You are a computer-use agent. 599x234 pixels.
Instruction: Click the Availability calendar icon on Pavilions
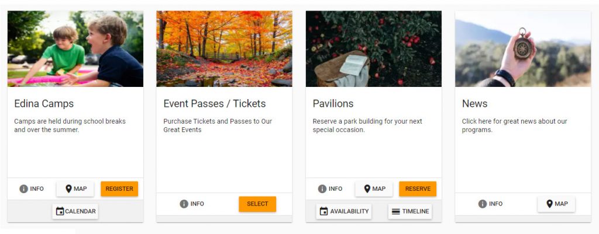324,211
